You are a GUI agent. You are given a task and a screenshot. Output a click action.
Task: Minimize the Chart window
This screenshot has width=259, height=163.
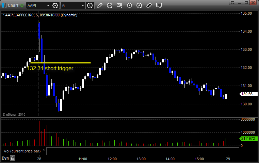240,2
